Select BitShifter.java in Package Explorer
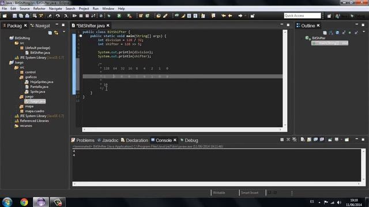This screenshot has width=369, height=207. (37, 52)
